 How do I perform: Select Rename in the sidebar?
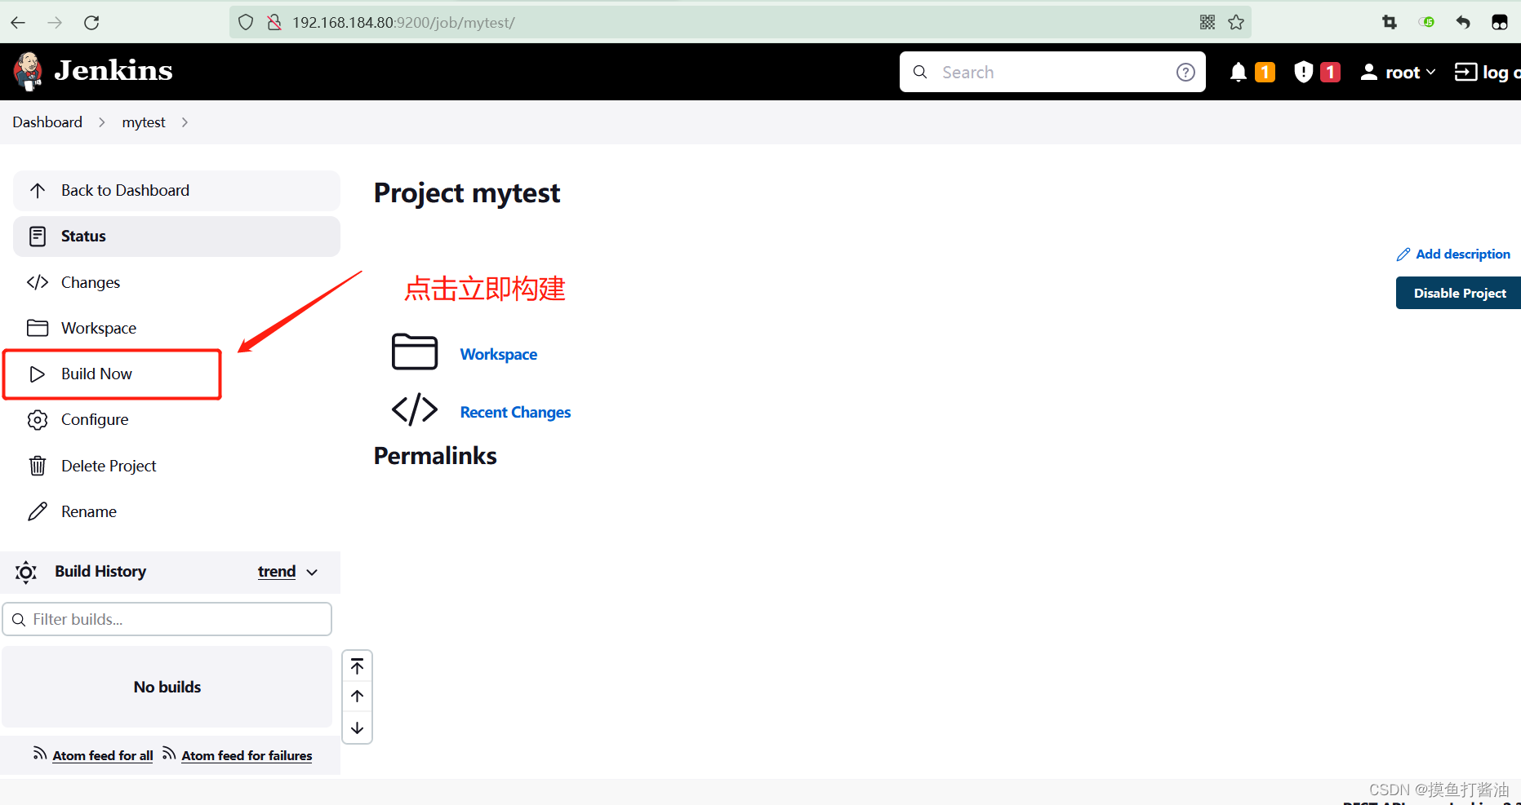pos(176,511)
